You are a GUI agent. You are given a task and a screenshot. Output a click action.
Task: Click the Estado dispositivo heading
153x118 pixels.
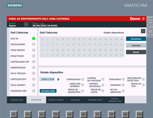(x=52, y=73)
